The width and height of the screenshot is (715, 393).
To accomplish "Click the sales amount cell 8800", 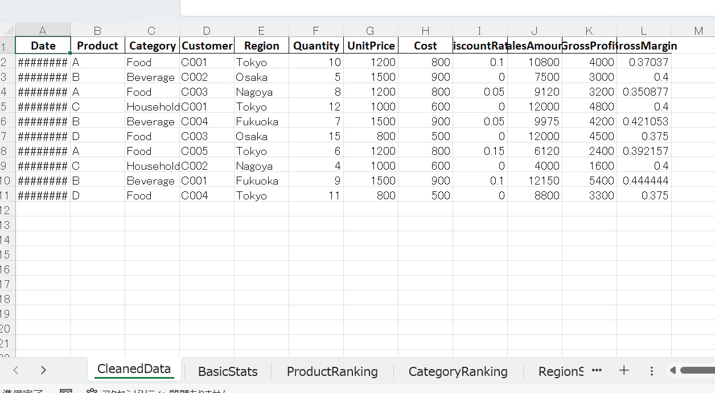I will tap(535, 195).
